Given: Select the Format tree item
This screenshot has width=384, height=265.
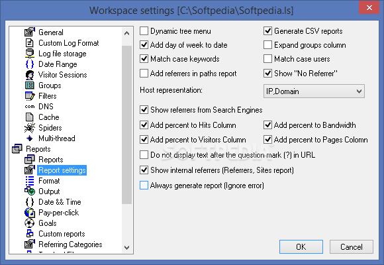Looking at the screenshot, I should 49,181.
